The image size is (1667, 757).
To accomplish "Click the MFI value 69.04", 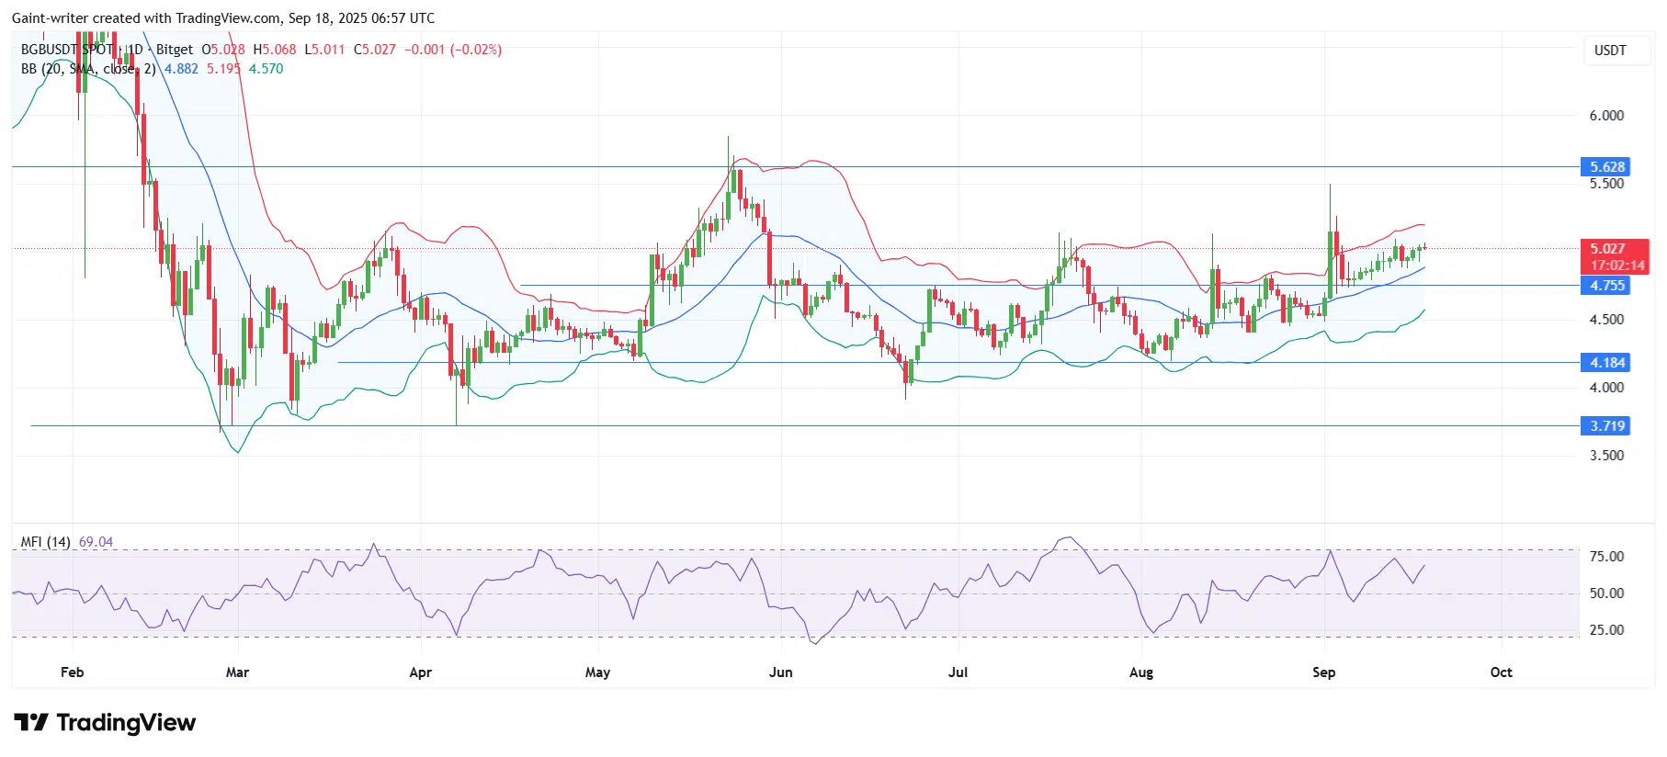I will tap(96, 542).
